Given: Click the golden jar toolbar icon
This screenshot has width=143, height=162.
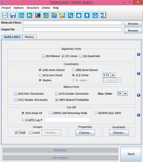Looking at the screenshot, I should (62, 15).
